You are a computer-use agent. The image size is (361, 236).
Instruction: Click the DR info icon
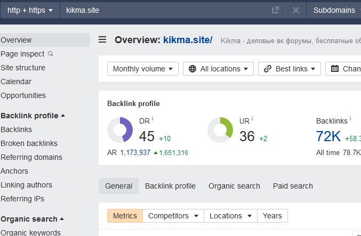[x=153, y=119]
